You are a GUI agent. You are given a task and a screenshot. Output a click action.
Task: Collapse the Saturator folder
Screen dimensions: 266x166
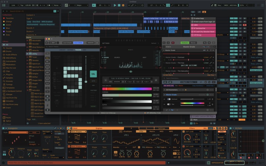point(27,90)
